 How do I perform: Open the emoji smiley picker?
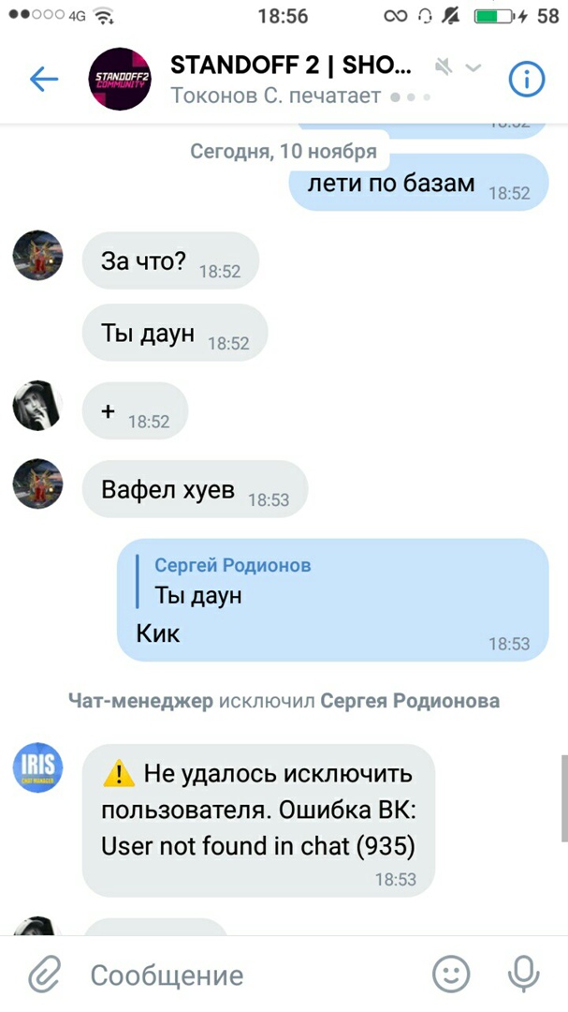click(x=451, y=974)
